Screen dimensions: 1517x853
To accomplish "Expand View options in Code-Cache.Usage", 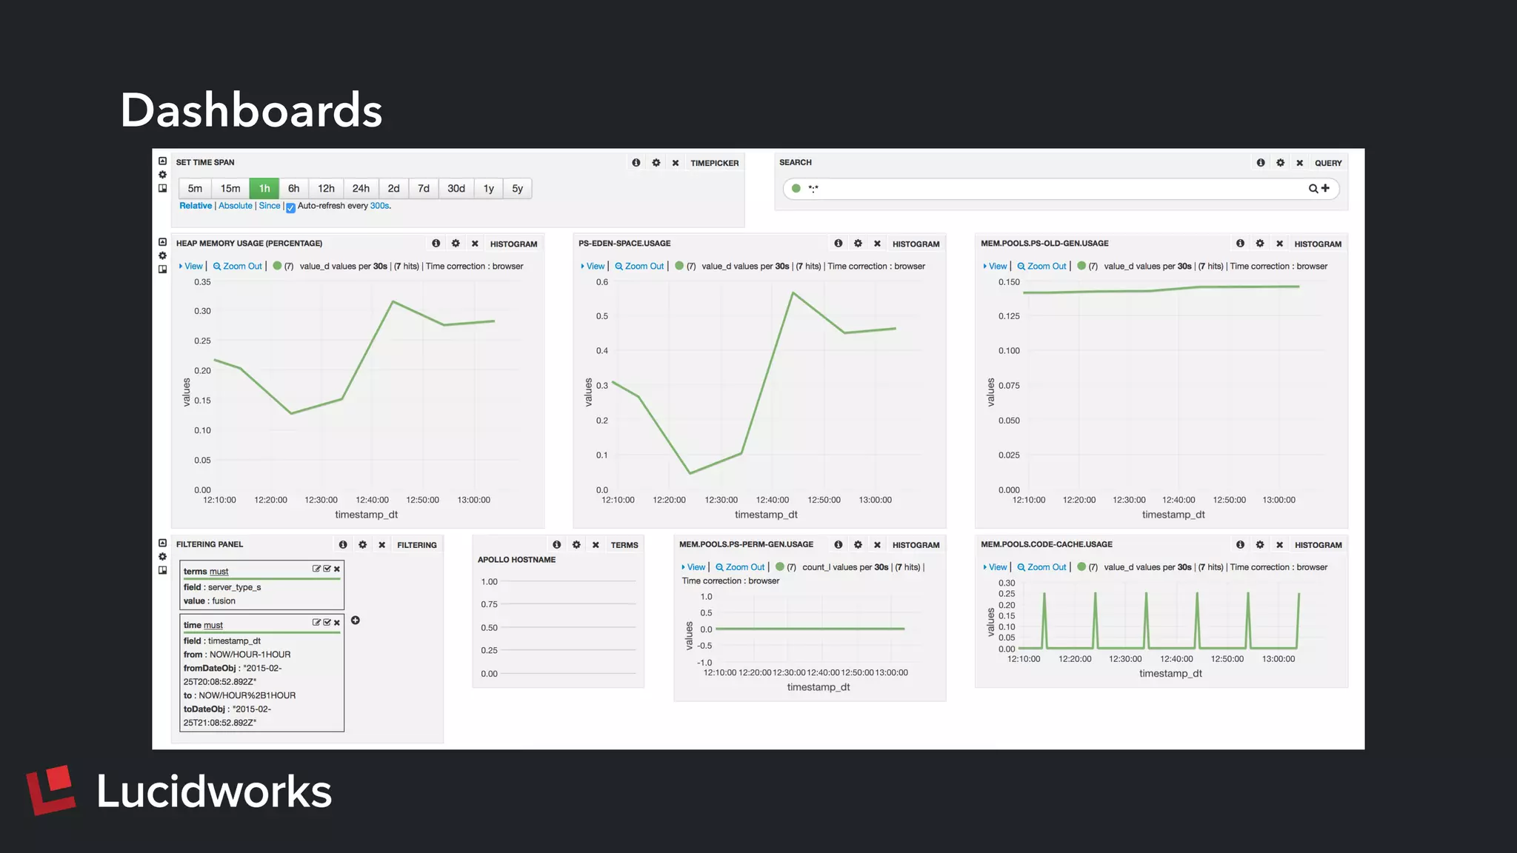I will tap(996, 568).
